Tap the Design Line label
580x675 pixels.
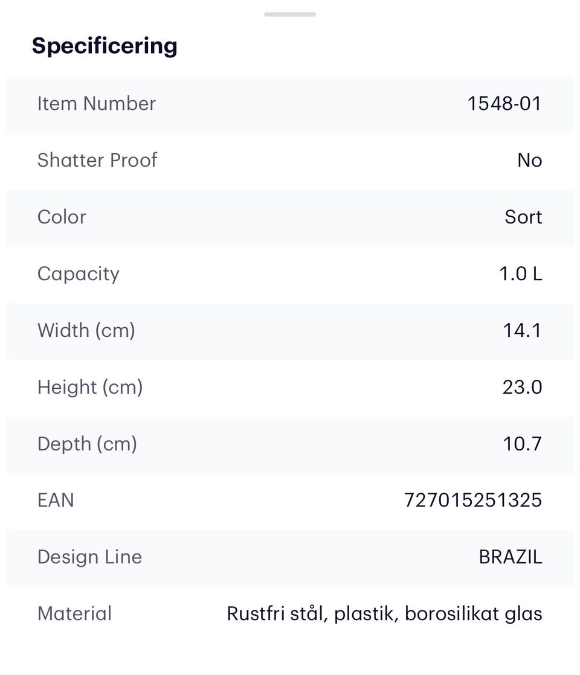[89, 557]
